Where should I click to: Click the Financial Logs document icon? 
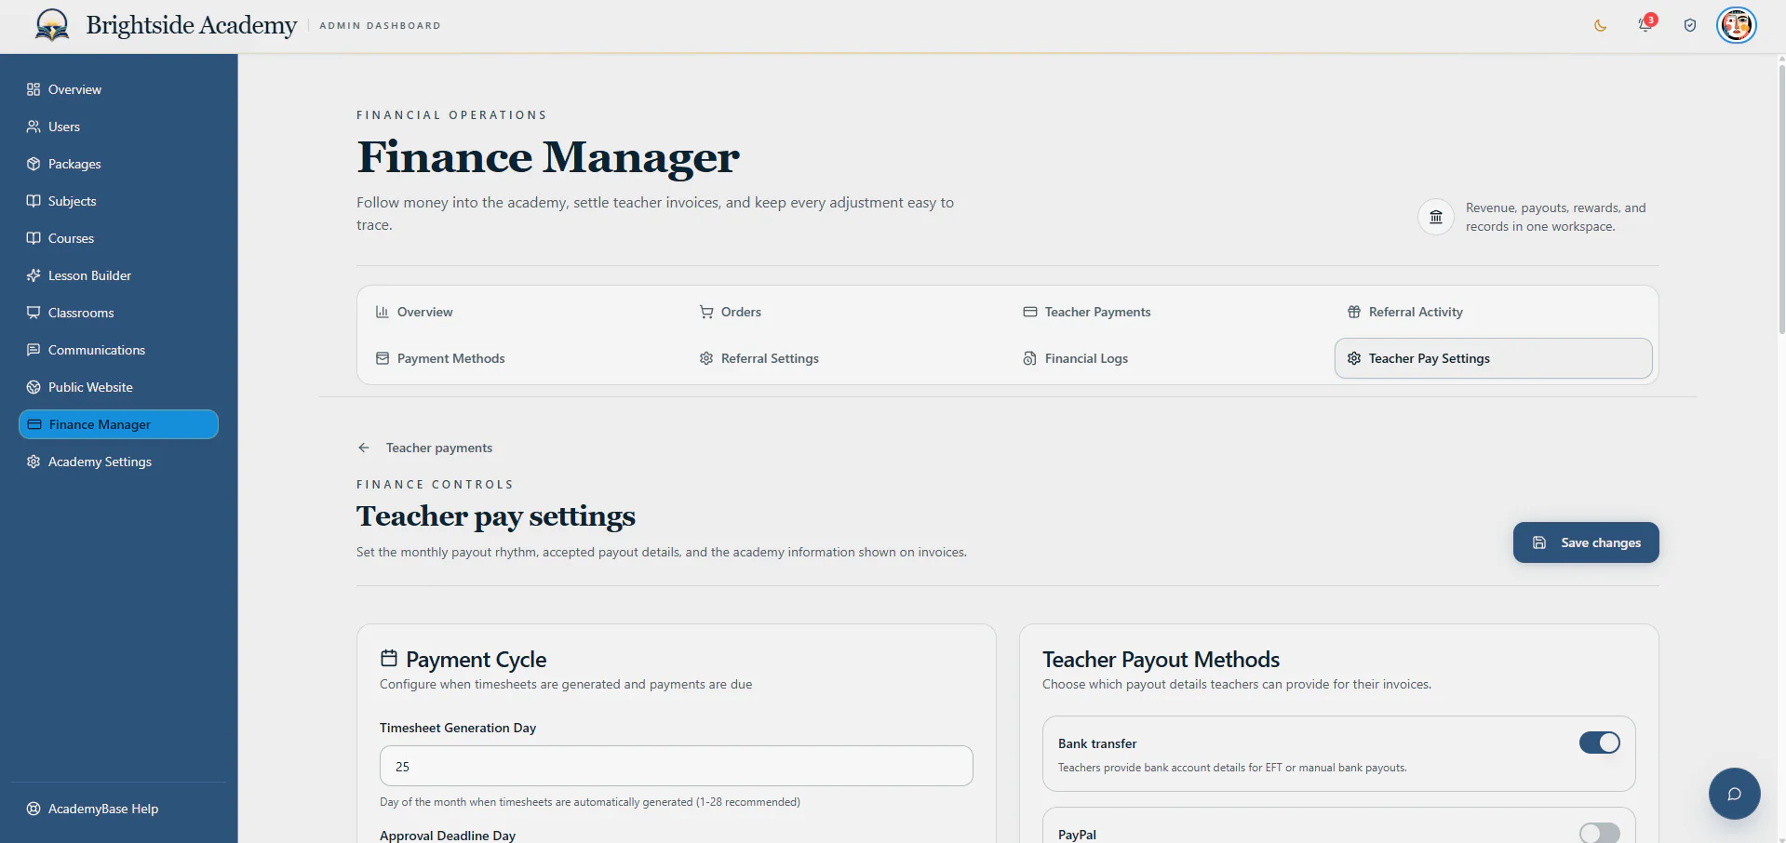(x=1030, y=358)
